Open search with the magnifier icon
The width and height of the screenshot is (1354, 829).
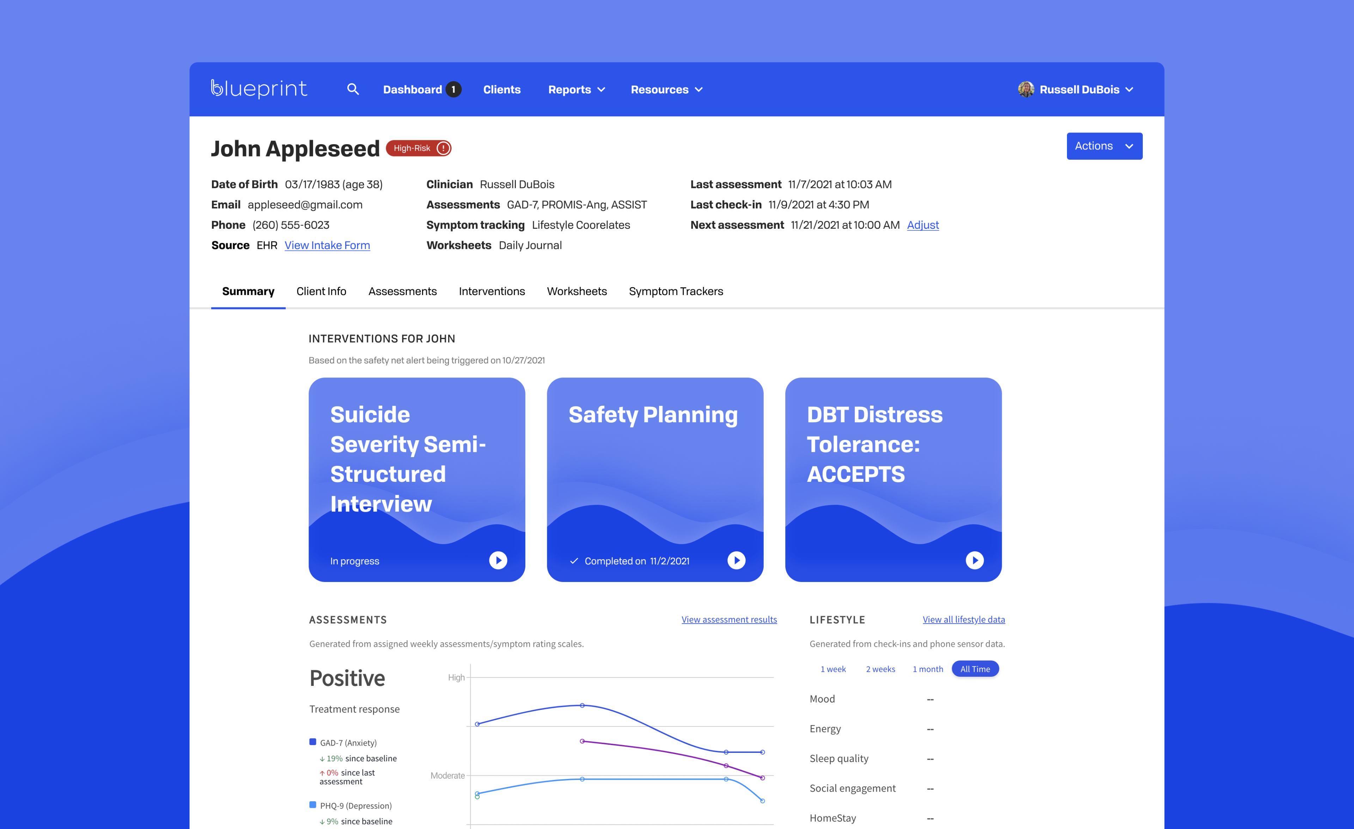point(353,89)
